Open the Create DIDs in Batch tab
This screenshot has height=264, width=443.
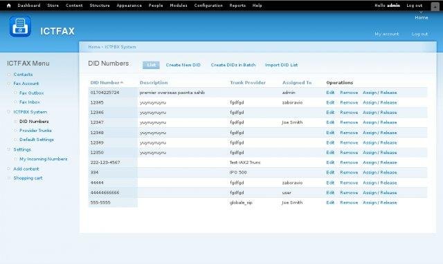tap(233, 65)
